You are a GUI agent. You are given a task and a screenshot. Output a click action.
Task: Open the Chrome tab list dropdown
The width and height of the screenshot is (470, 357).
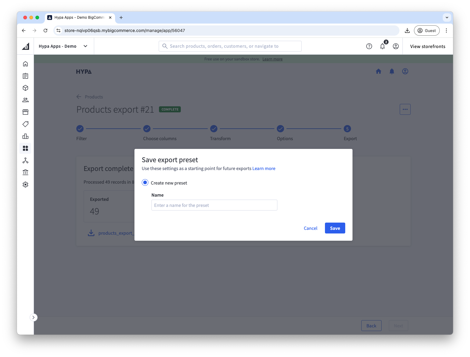click(447, 18)
